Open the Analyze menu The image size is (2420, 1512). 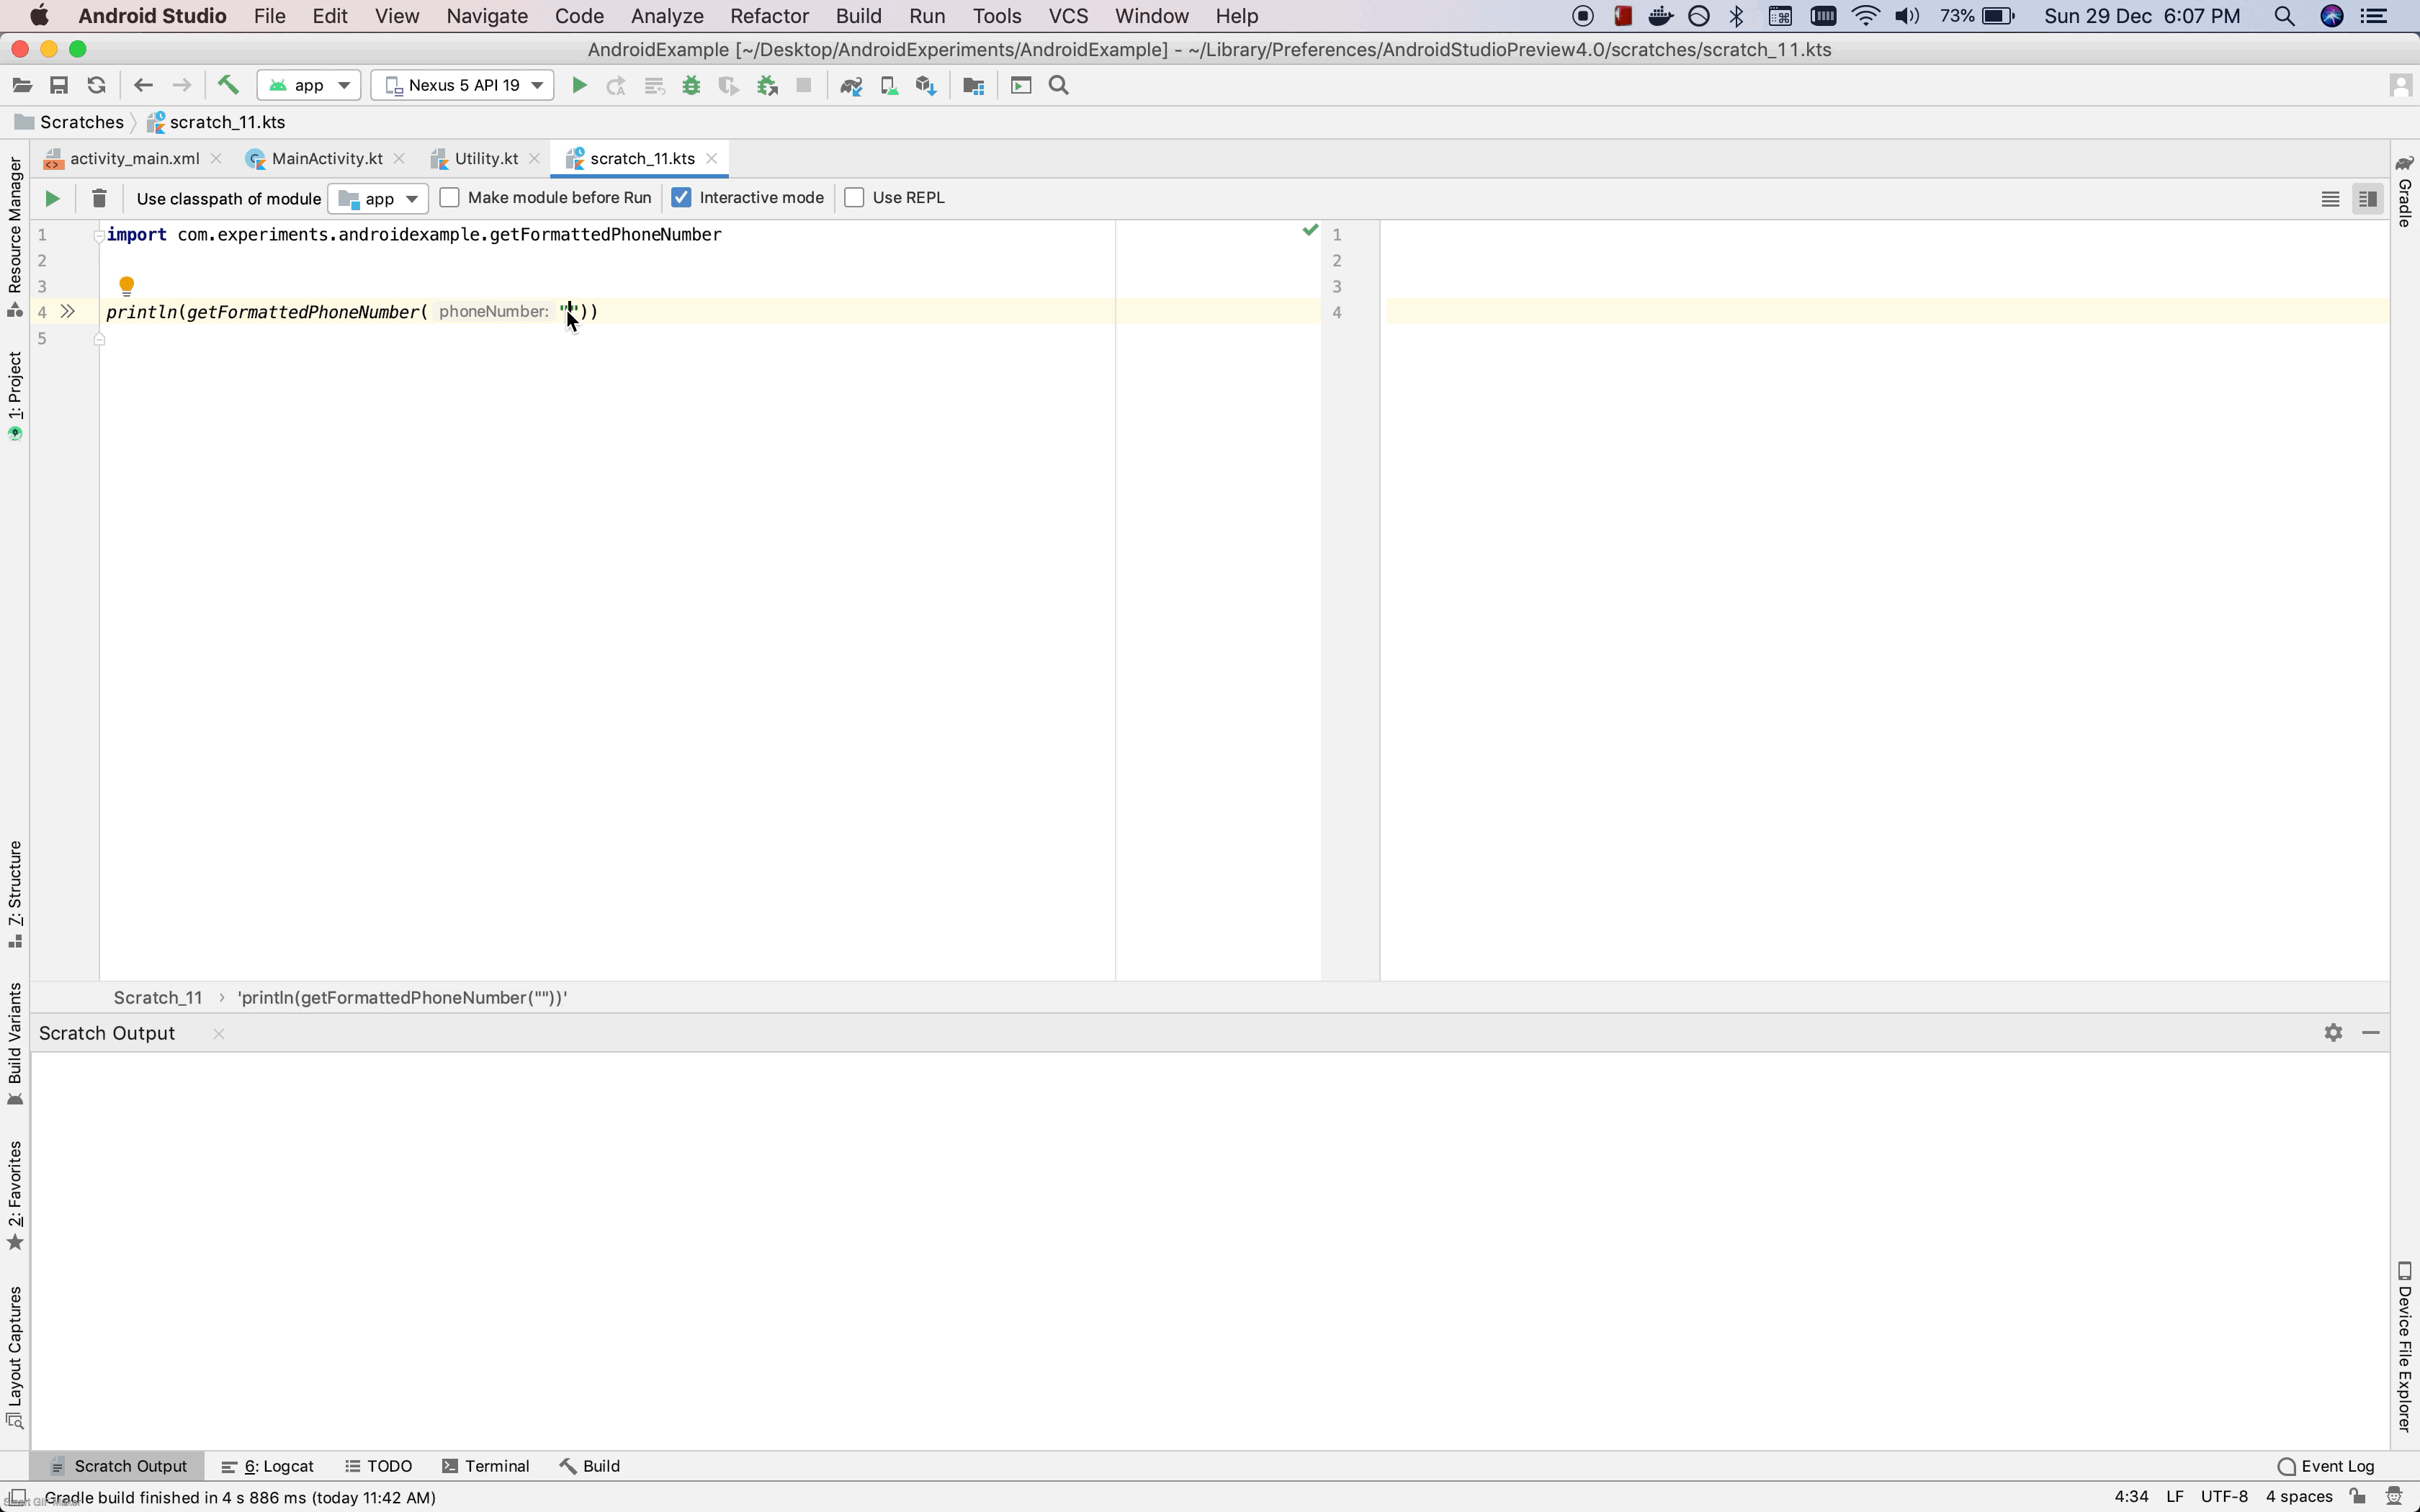(x=667, y=16)
